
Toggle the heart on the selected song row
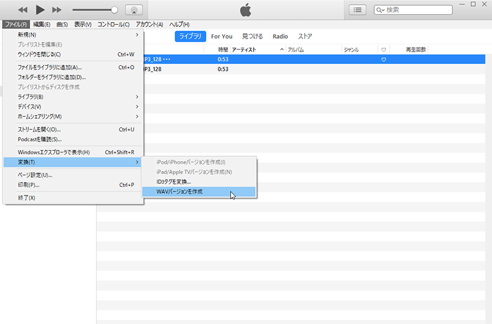click(x=383, y=59)
